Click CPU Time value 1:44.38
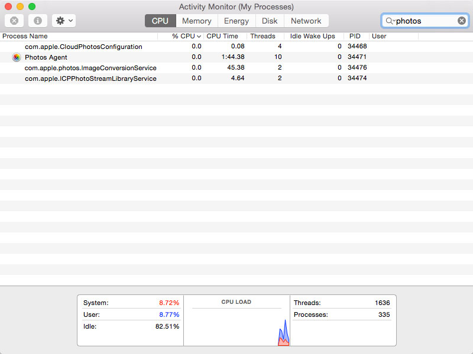This screenshot has height=354, width=473. coord(233,57)
